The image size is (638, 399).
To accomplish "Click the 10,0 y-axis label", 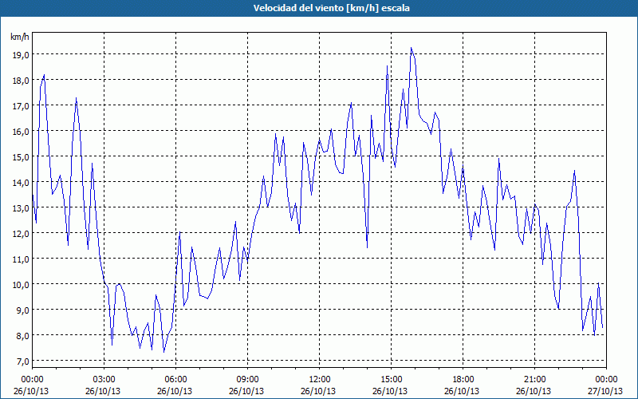I will [21, 284].
